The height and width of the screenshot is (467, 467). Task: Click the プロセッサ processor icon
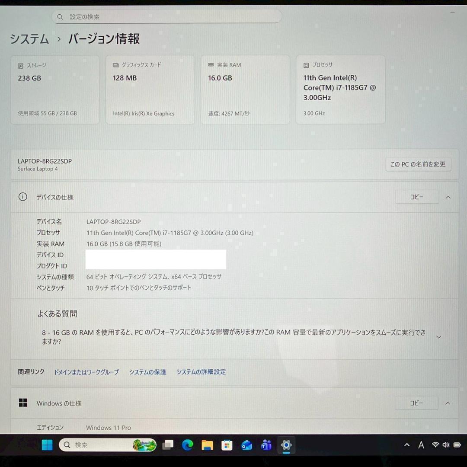click(306, 65)
